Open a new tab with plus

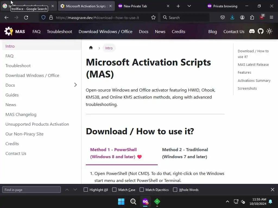pyautogui.click(x=178, y=6)
